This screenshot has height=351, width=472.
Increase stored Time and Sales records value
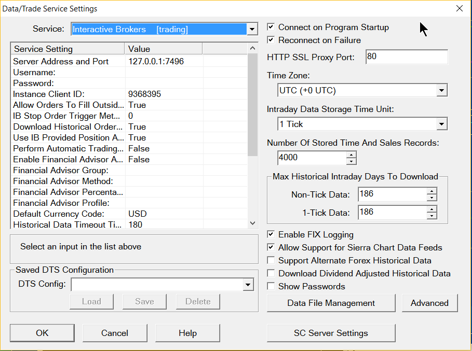(x=351, y=155)
